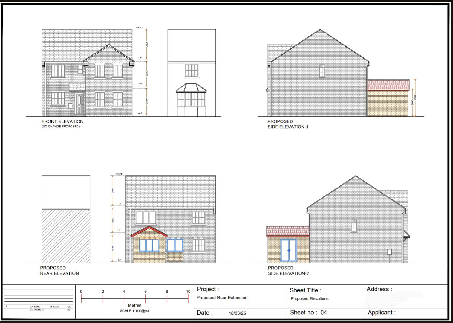Select the Proposed Rear Elevation label
The width and height of the screenshot is (453, 323).
(x=60, y=271)
